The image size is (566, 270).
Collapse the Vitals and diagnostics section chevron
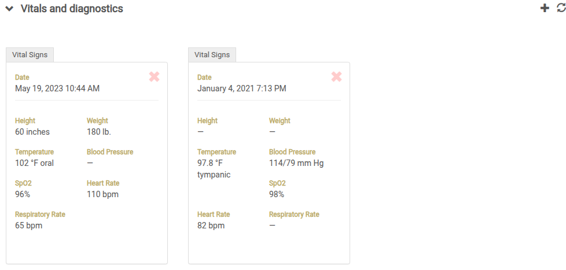click(x=9, y=9)
